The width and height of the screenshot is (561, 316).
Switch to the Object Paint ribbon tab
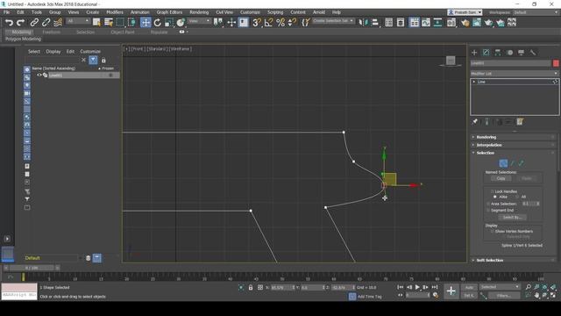pos(123,32)
